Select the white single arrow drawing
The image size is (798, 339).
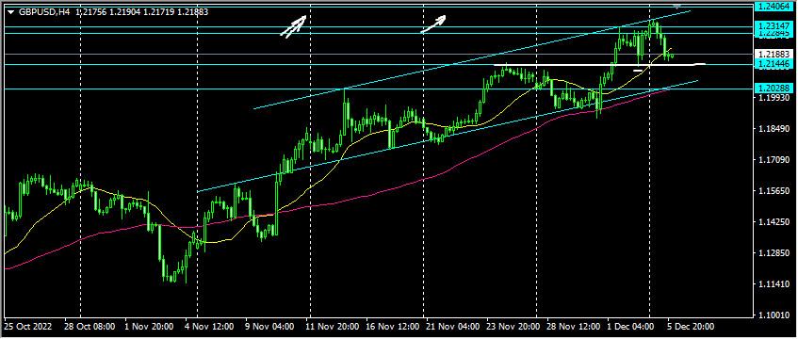coord(433,24)
